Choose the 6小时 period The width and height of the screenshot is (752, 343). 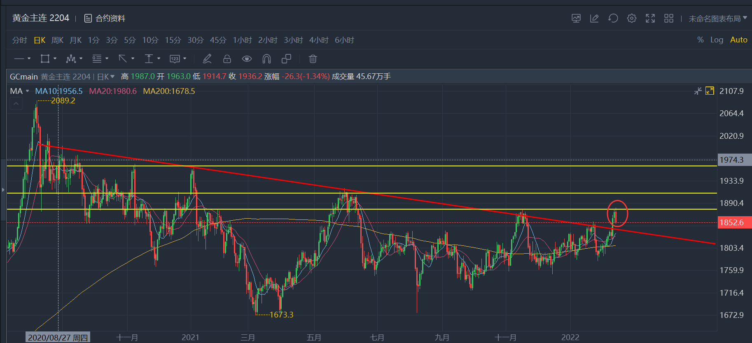(x=344, y=40)
